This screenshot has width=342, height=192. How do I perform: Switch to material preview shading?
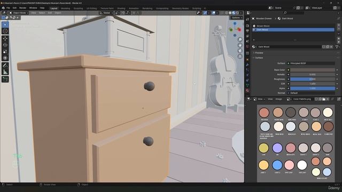pyautogui.click(x=234, y=13)
